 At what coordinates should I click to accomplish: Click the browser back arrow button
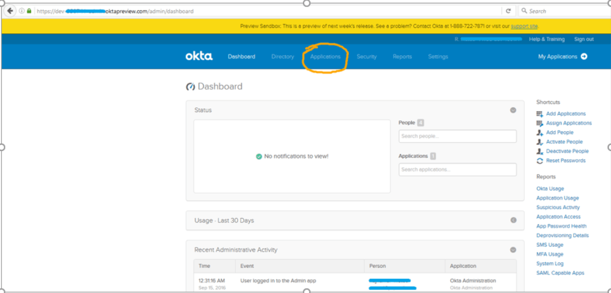click(x=10, y=11)
